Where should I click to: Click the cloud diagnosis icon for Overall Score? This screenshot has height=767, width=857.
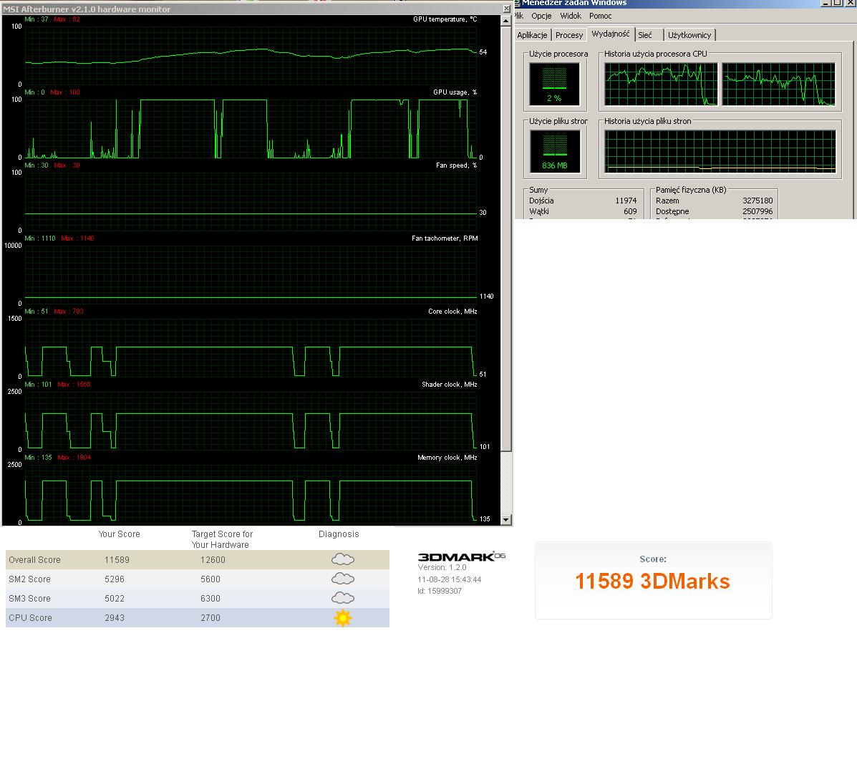point(343,559)
